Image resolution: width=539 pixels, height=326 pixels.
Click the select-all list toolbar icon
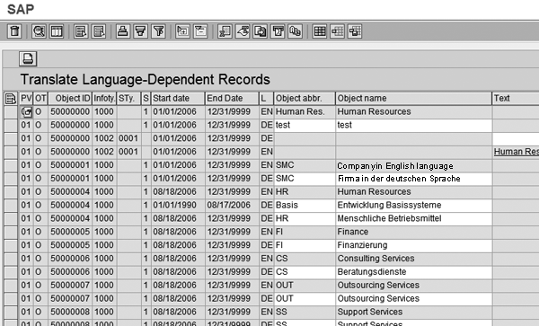tap(81, 31)
